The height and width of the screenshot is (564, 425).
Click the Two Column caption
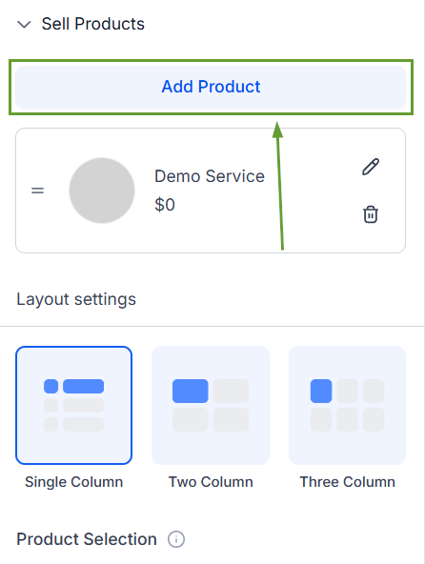[x=211, y=482]
